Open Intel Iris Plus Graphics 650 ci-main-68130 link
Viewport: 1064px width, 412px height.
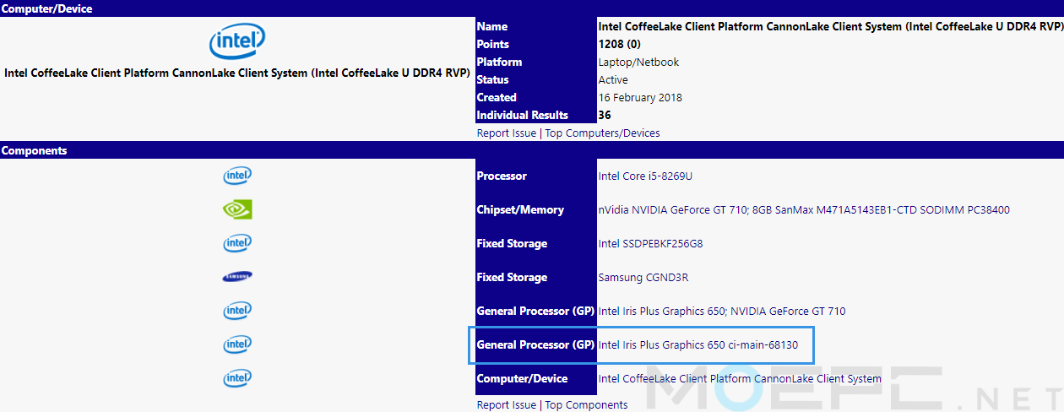point(698,345)
